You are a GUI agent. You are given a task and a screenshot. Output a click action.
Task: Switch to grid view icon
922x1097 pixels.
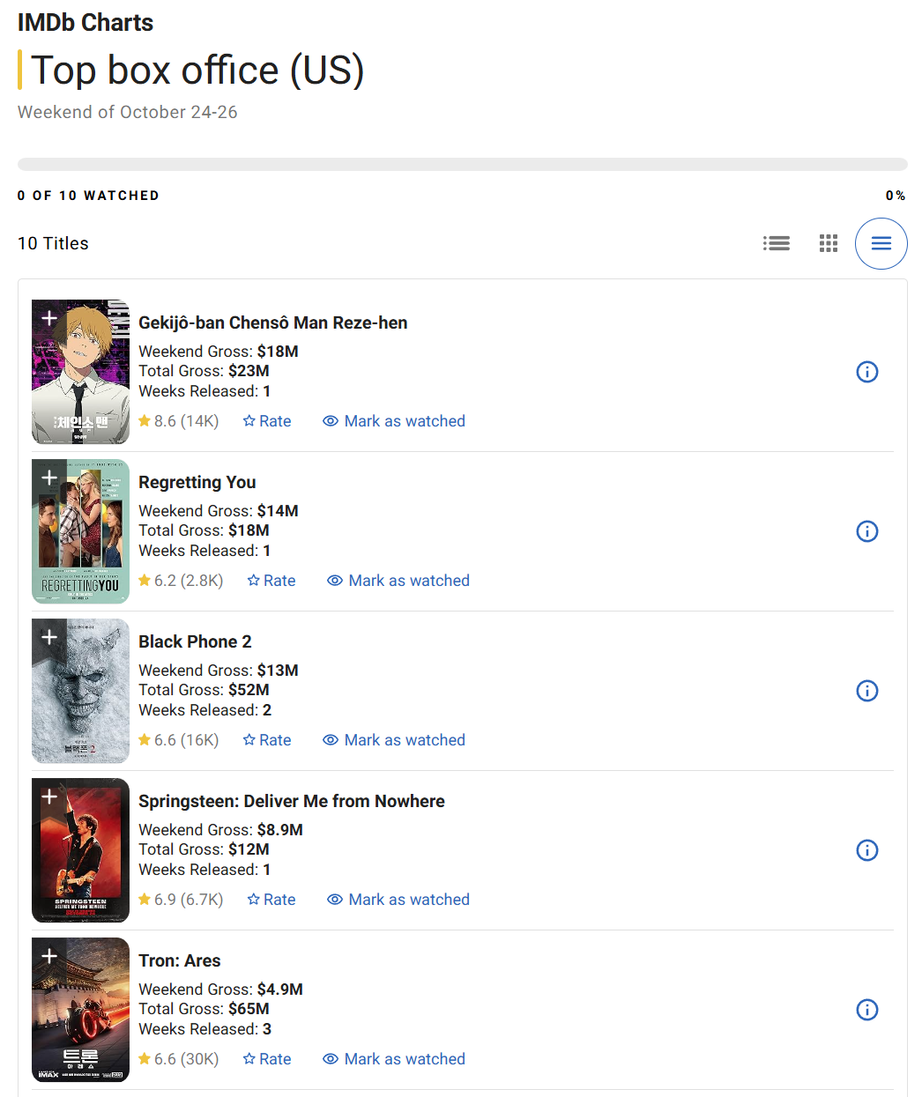(829, 243)
